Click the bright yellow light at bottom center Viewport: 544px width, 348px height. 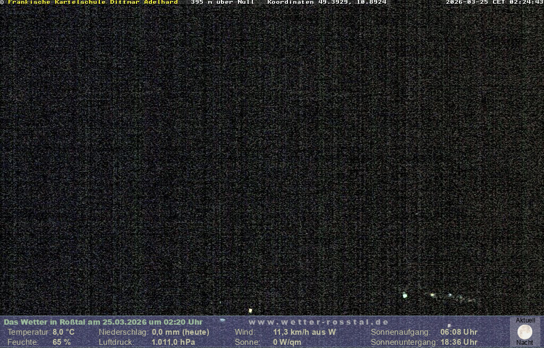point(250,310)
